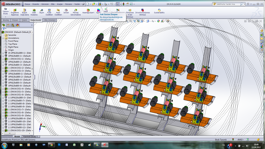265x149 pixels.
Task: Expand the panel tabs chevron in the manager pane
Action: [x=32, y=25]
